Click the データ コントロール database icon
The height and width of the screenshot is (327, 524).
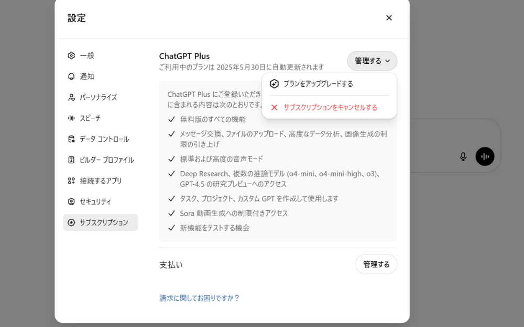pyautogui.click(x=71, y=139)
